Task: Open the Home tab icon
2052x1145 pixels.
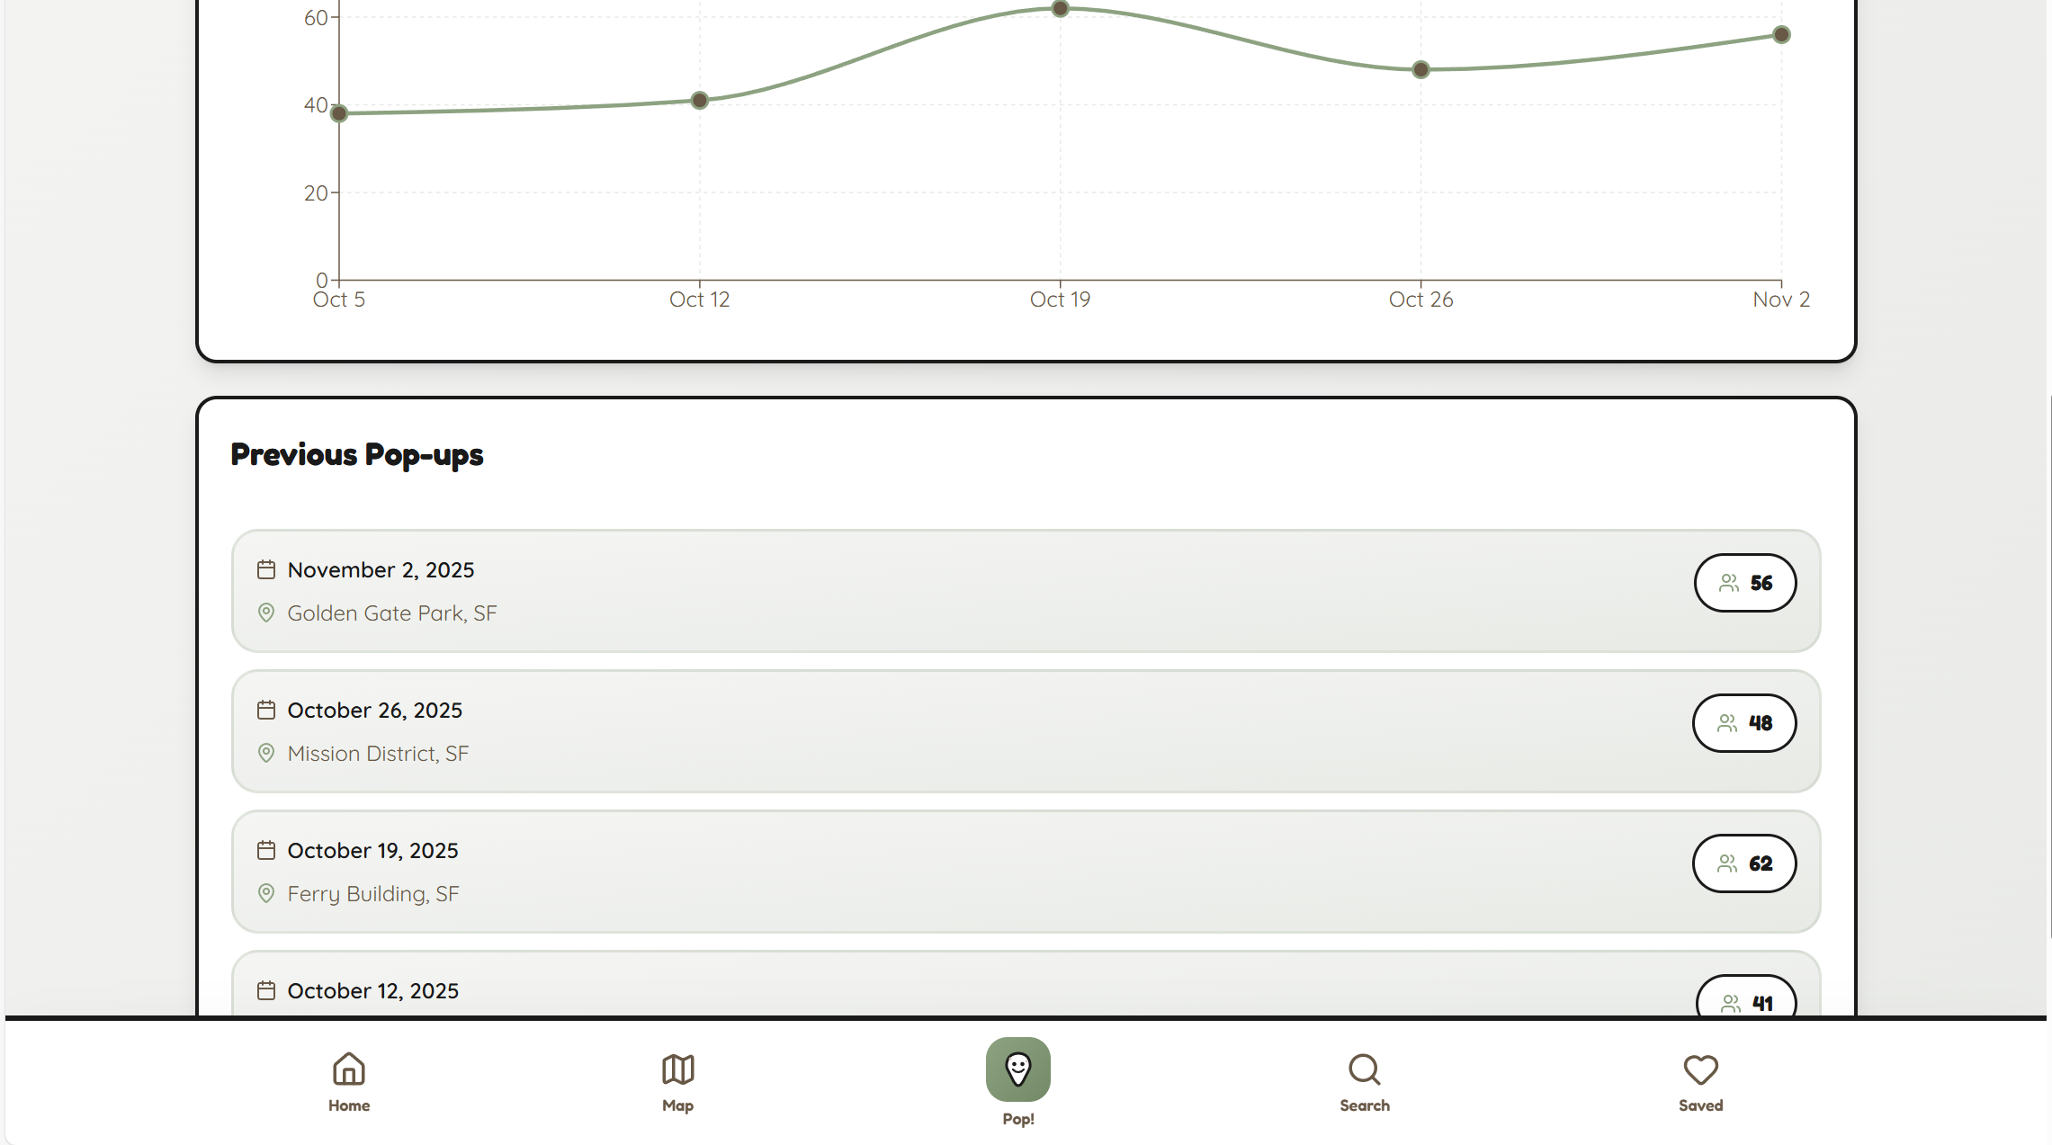Action: point(348,1069)
